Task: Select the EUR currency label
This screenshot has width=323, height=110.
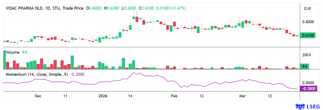Action: point(307,9)
